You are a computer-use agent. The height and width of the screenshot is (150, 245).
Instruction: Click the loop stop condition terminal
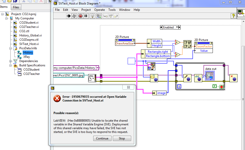[x=222, y=87]
